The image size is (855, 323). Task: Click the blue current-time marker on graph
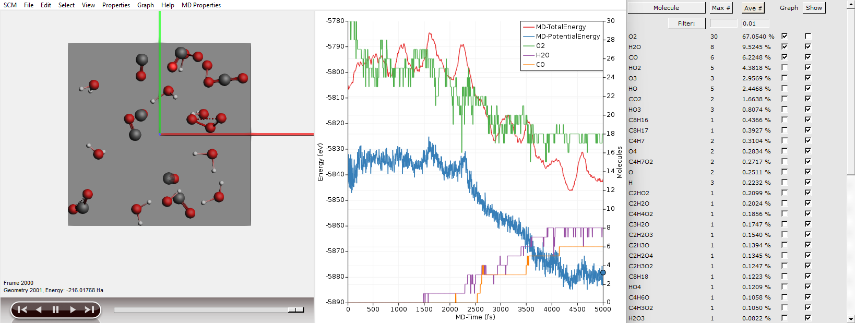point(603,272)
